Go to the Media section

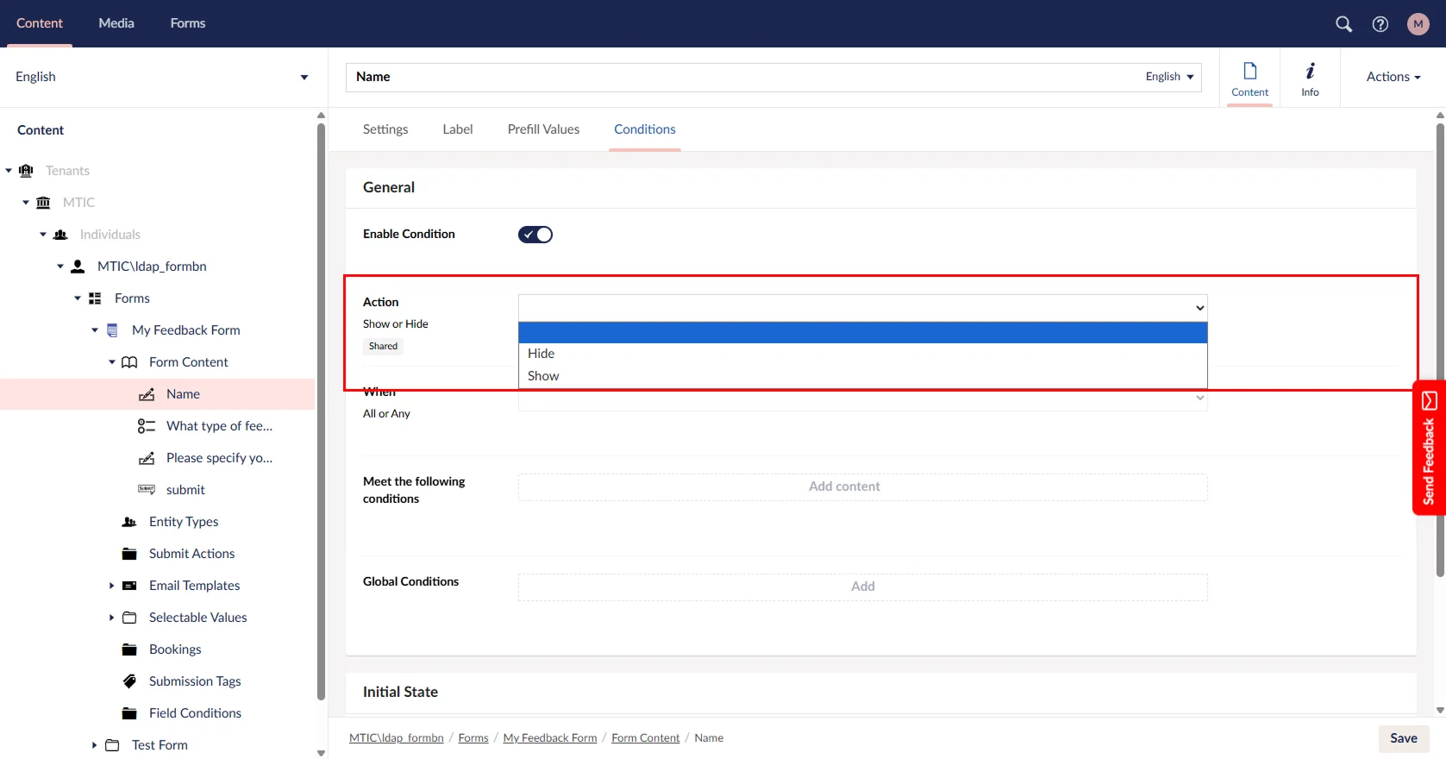[116, 23]
